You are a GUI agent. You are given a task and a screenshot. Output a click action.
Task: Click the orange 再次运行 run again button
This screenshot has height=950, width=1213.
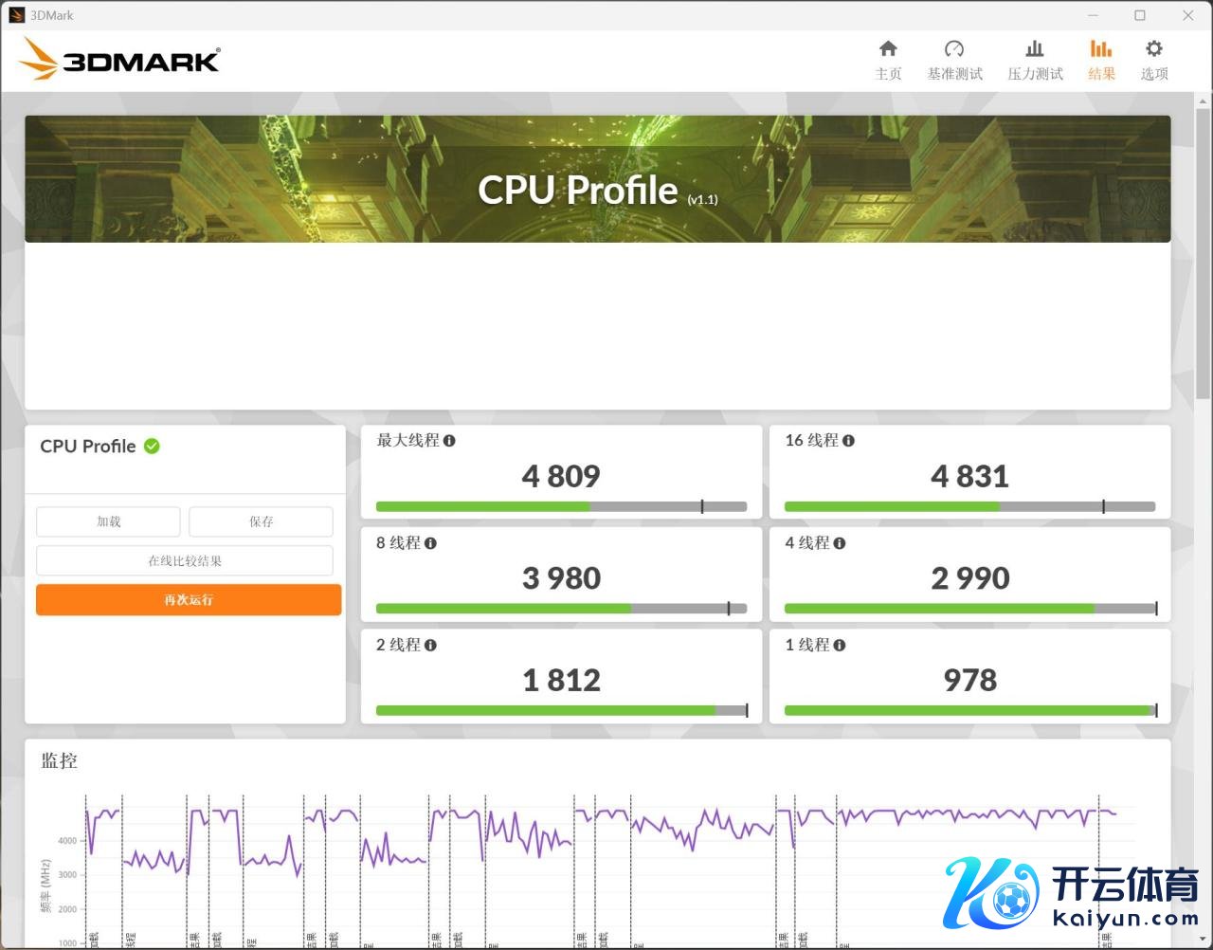tap(189, 600)
